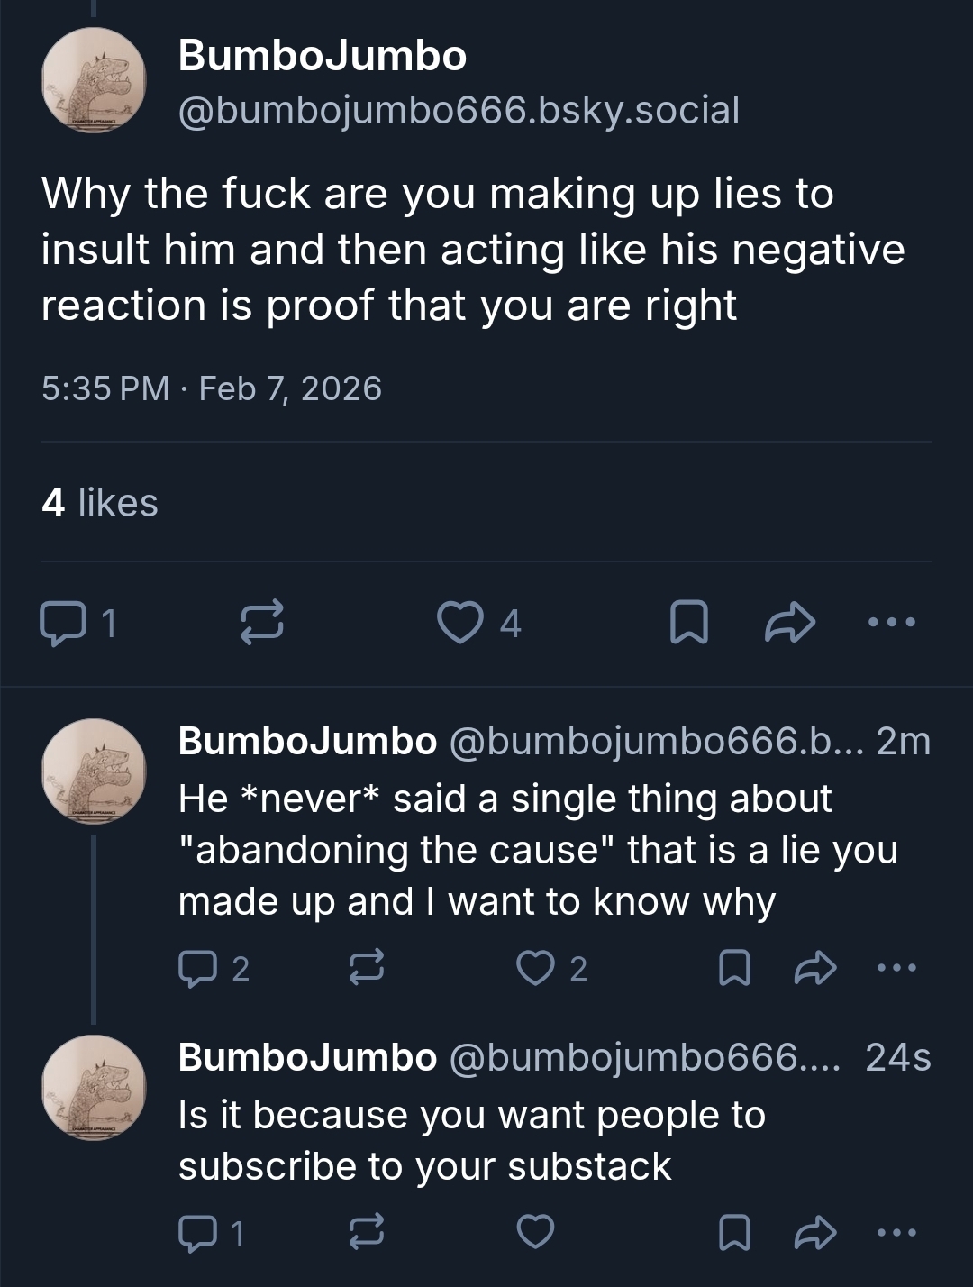973x1287 pixels.
Task: Share the "abandoning the cause" reply
Action: coord(815,968)
